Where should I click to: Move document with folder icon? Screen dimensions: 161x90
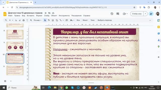[x=49, y=13]
